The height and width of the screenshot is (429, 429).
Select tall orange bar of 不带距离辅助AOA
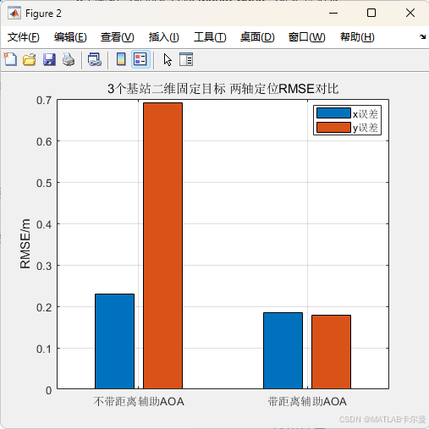click(162, 245)
